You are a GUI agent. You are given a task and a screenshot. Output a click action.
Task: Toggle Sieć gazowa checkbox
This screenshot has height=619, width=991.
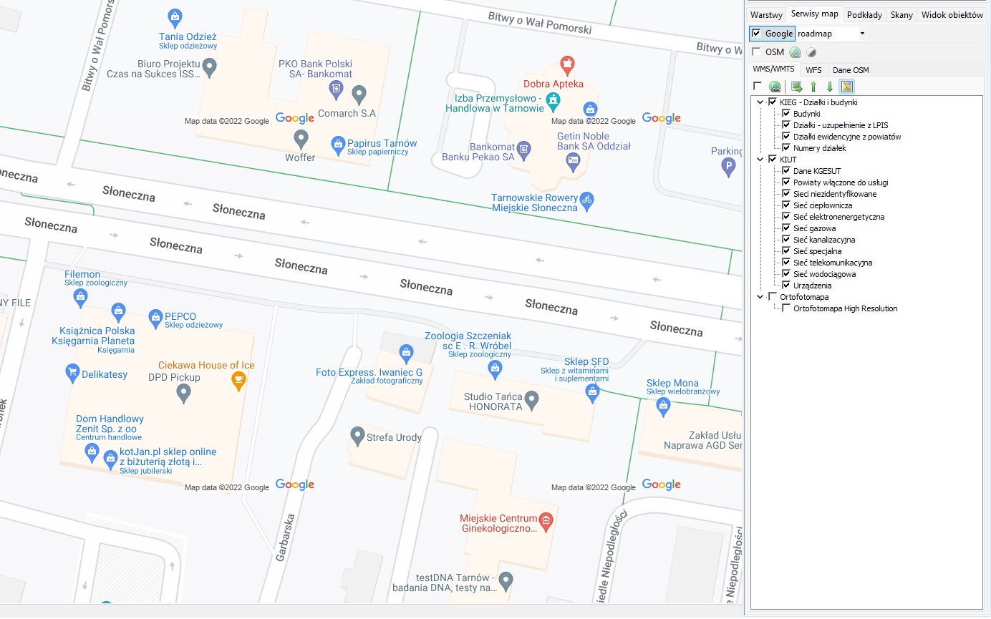786,228
